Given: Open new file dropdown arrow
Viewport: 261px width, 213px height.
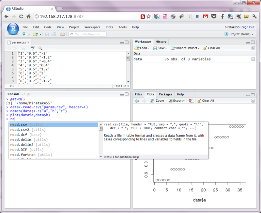Looking at the screenshot, I should pyautogui.click(x=29, y=34).
